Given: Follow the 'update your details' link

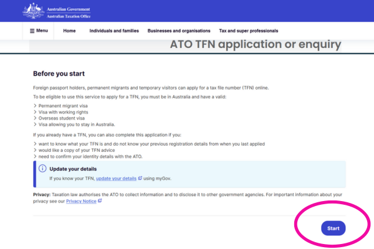Looking at the screenshot, I should click(x=116, y=179).
